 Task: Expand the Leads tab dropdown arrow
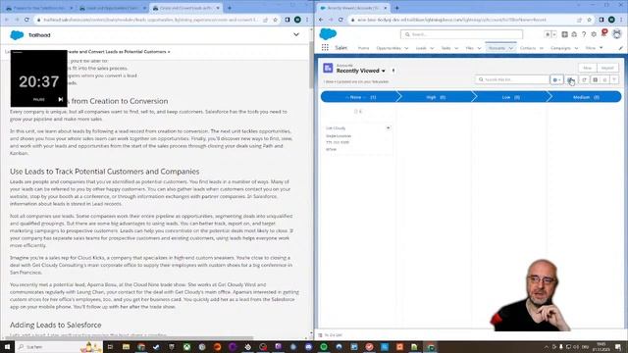pos(432,48)
